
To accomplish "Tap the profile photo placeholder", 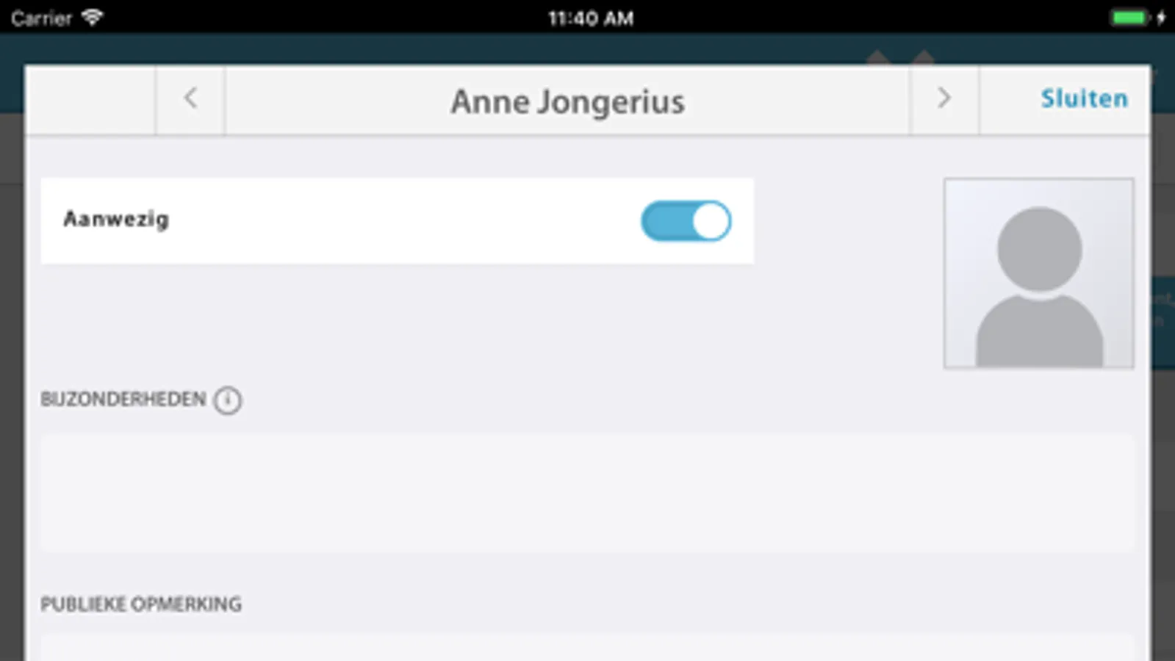I will point(1038,272).
